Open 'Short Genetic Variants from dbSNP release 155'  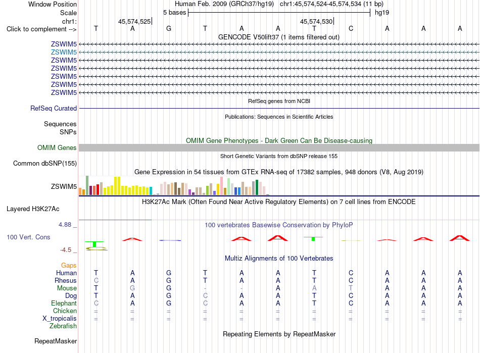point(279,156)
